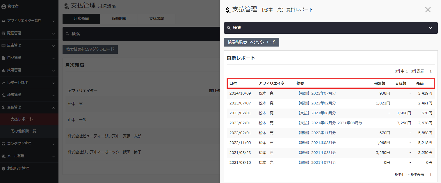Switch to the 支払履歴 tab

(157, 19)
